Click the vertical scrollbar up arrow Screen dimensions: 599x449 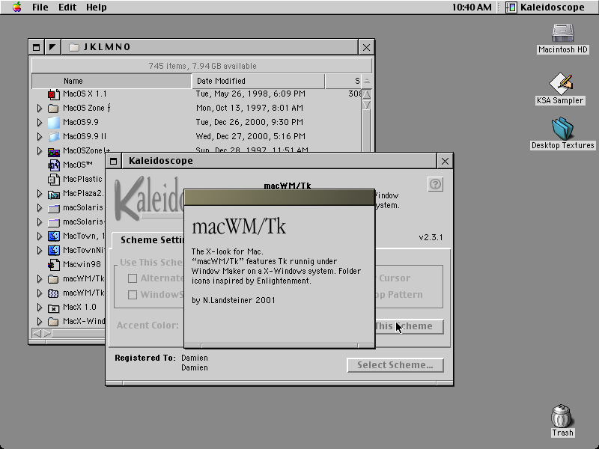point(366,94)
